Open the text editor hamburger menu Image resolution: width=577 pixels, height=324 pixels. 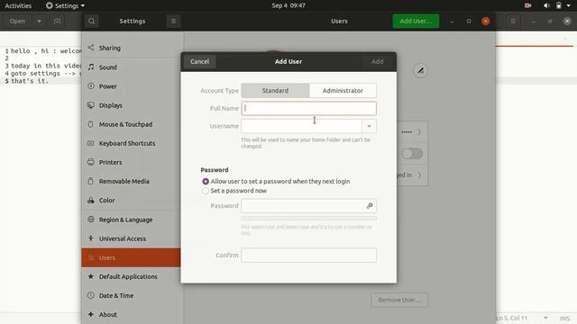(x=513, y=22)
